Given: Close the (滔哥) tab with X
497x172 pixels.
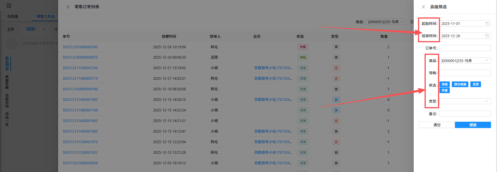Looking at the screenshot, I should pyautogui.click(x=44, y=29).
